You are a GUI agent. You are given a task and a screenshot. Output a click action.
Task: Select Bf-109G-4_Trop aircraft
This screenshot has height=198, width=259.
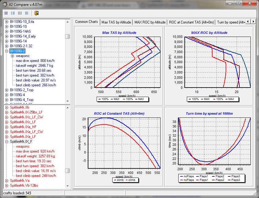[x=22, y=100]
